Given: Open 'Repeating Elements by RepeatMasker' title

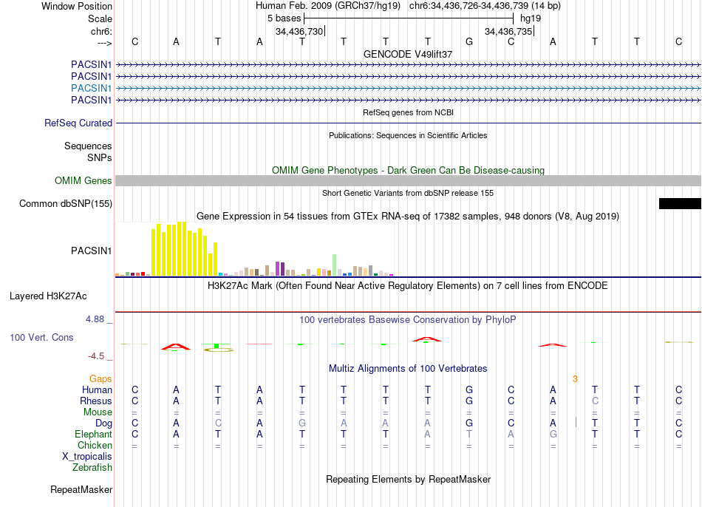Looking at the screenshot, I should tap(408, 479).
